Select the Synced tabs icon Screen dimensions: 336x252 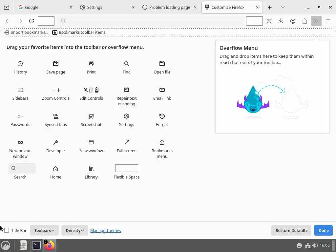(x=56, y=116)
